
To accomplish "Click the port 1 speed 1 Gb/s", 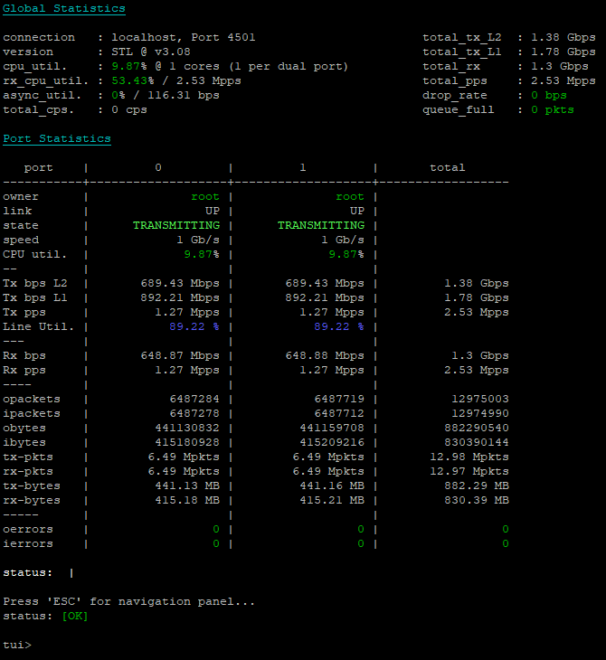I will click(343, 240).
